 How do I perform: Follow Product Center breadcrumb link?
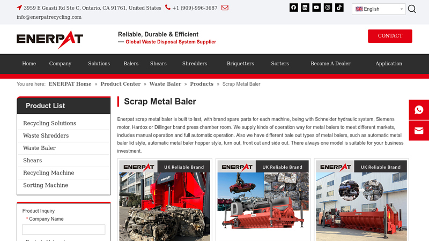pyautogui.click(x=121, y=84)
